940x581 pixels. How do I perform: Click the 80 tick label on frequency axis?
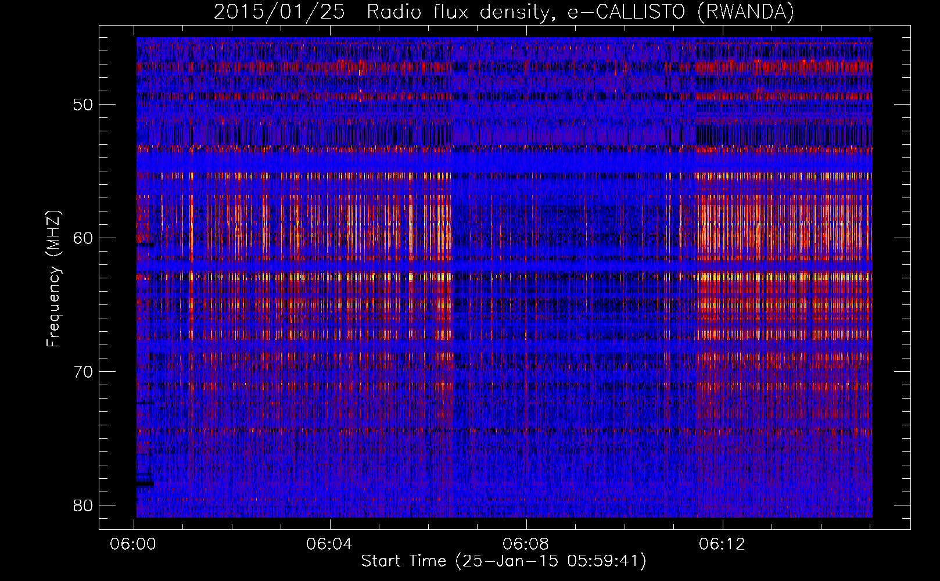[x=84, y=505]
